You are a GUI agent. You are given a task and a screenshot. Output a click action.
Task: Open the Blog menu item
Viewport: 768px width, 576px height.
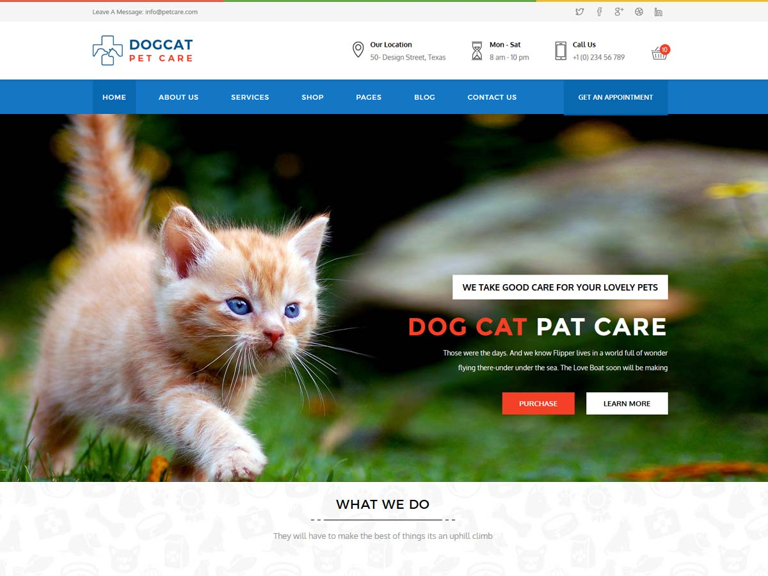424,97
